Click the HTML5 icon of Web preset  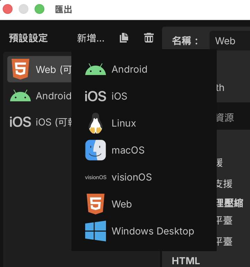[x=20, y=69]
